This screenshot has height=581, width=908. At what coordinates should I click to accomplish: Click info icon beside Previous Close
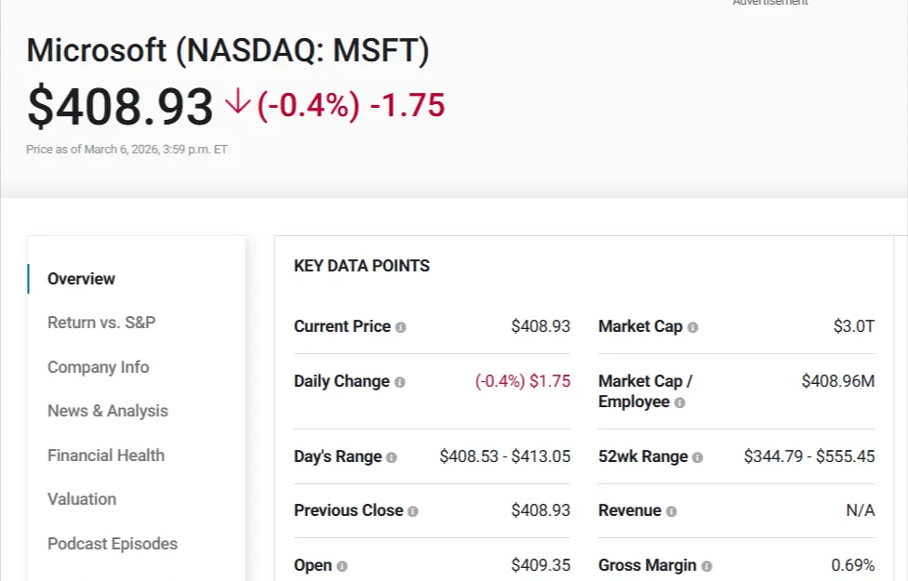coord(413,511)
